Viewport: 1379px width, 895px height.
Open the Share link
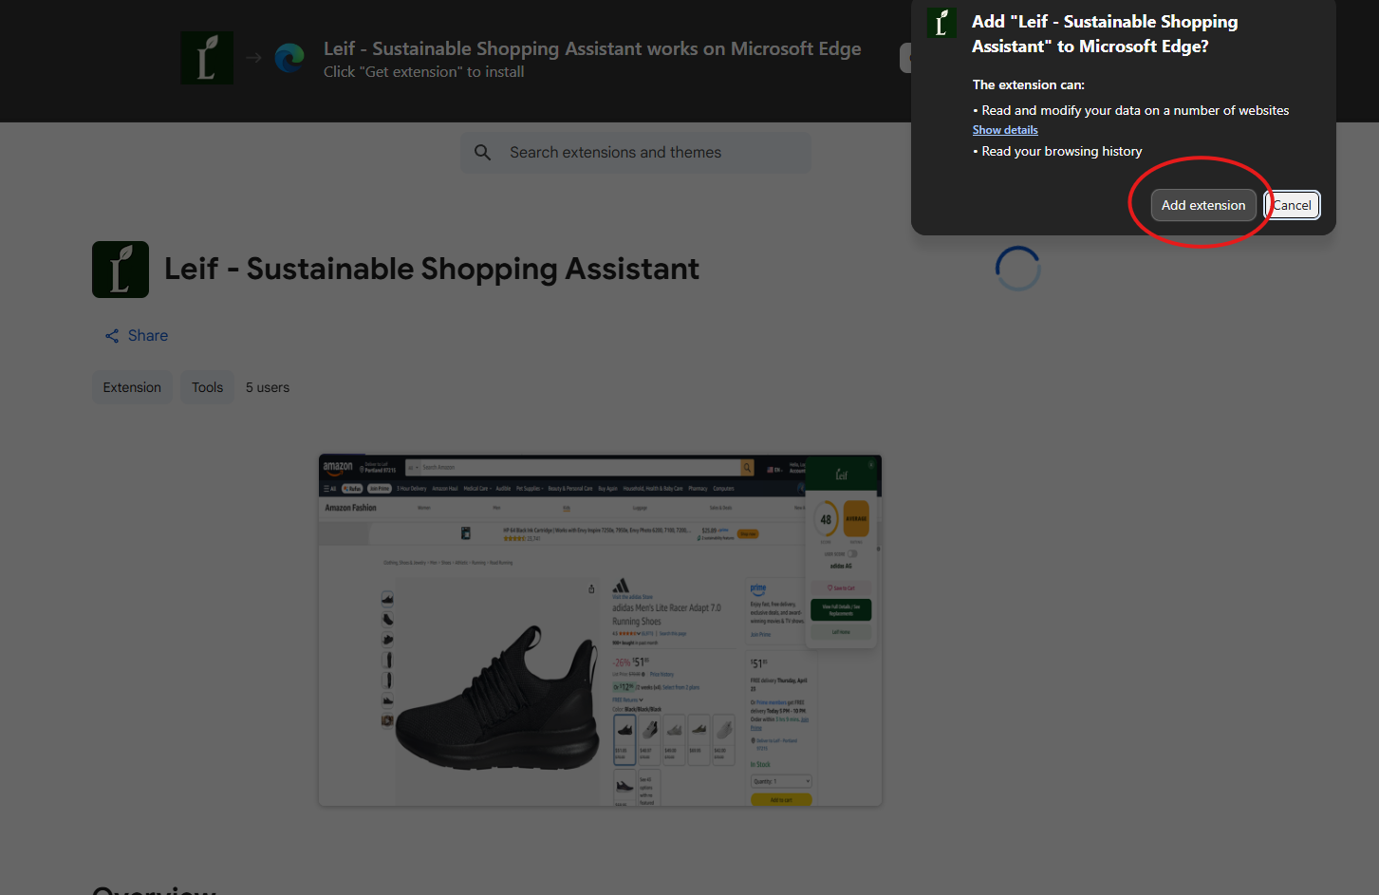point(136,336)
